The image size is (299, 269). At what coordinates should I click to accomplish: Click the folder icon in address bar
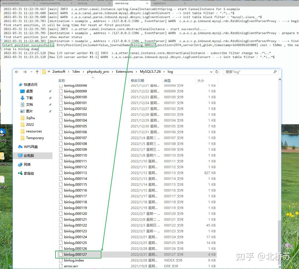[44, 72]
